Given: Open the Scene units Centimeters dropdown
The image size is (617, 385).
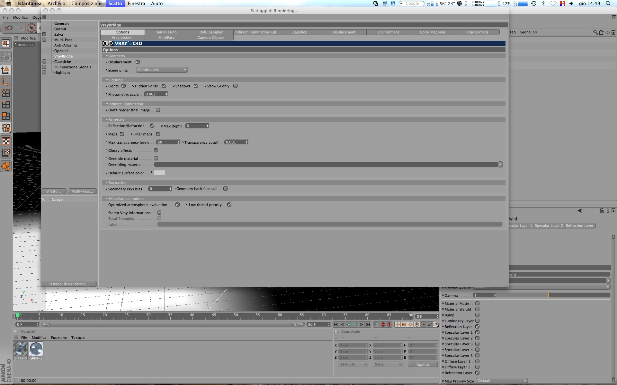Looking at the screenshot, I should click(162, 70).
